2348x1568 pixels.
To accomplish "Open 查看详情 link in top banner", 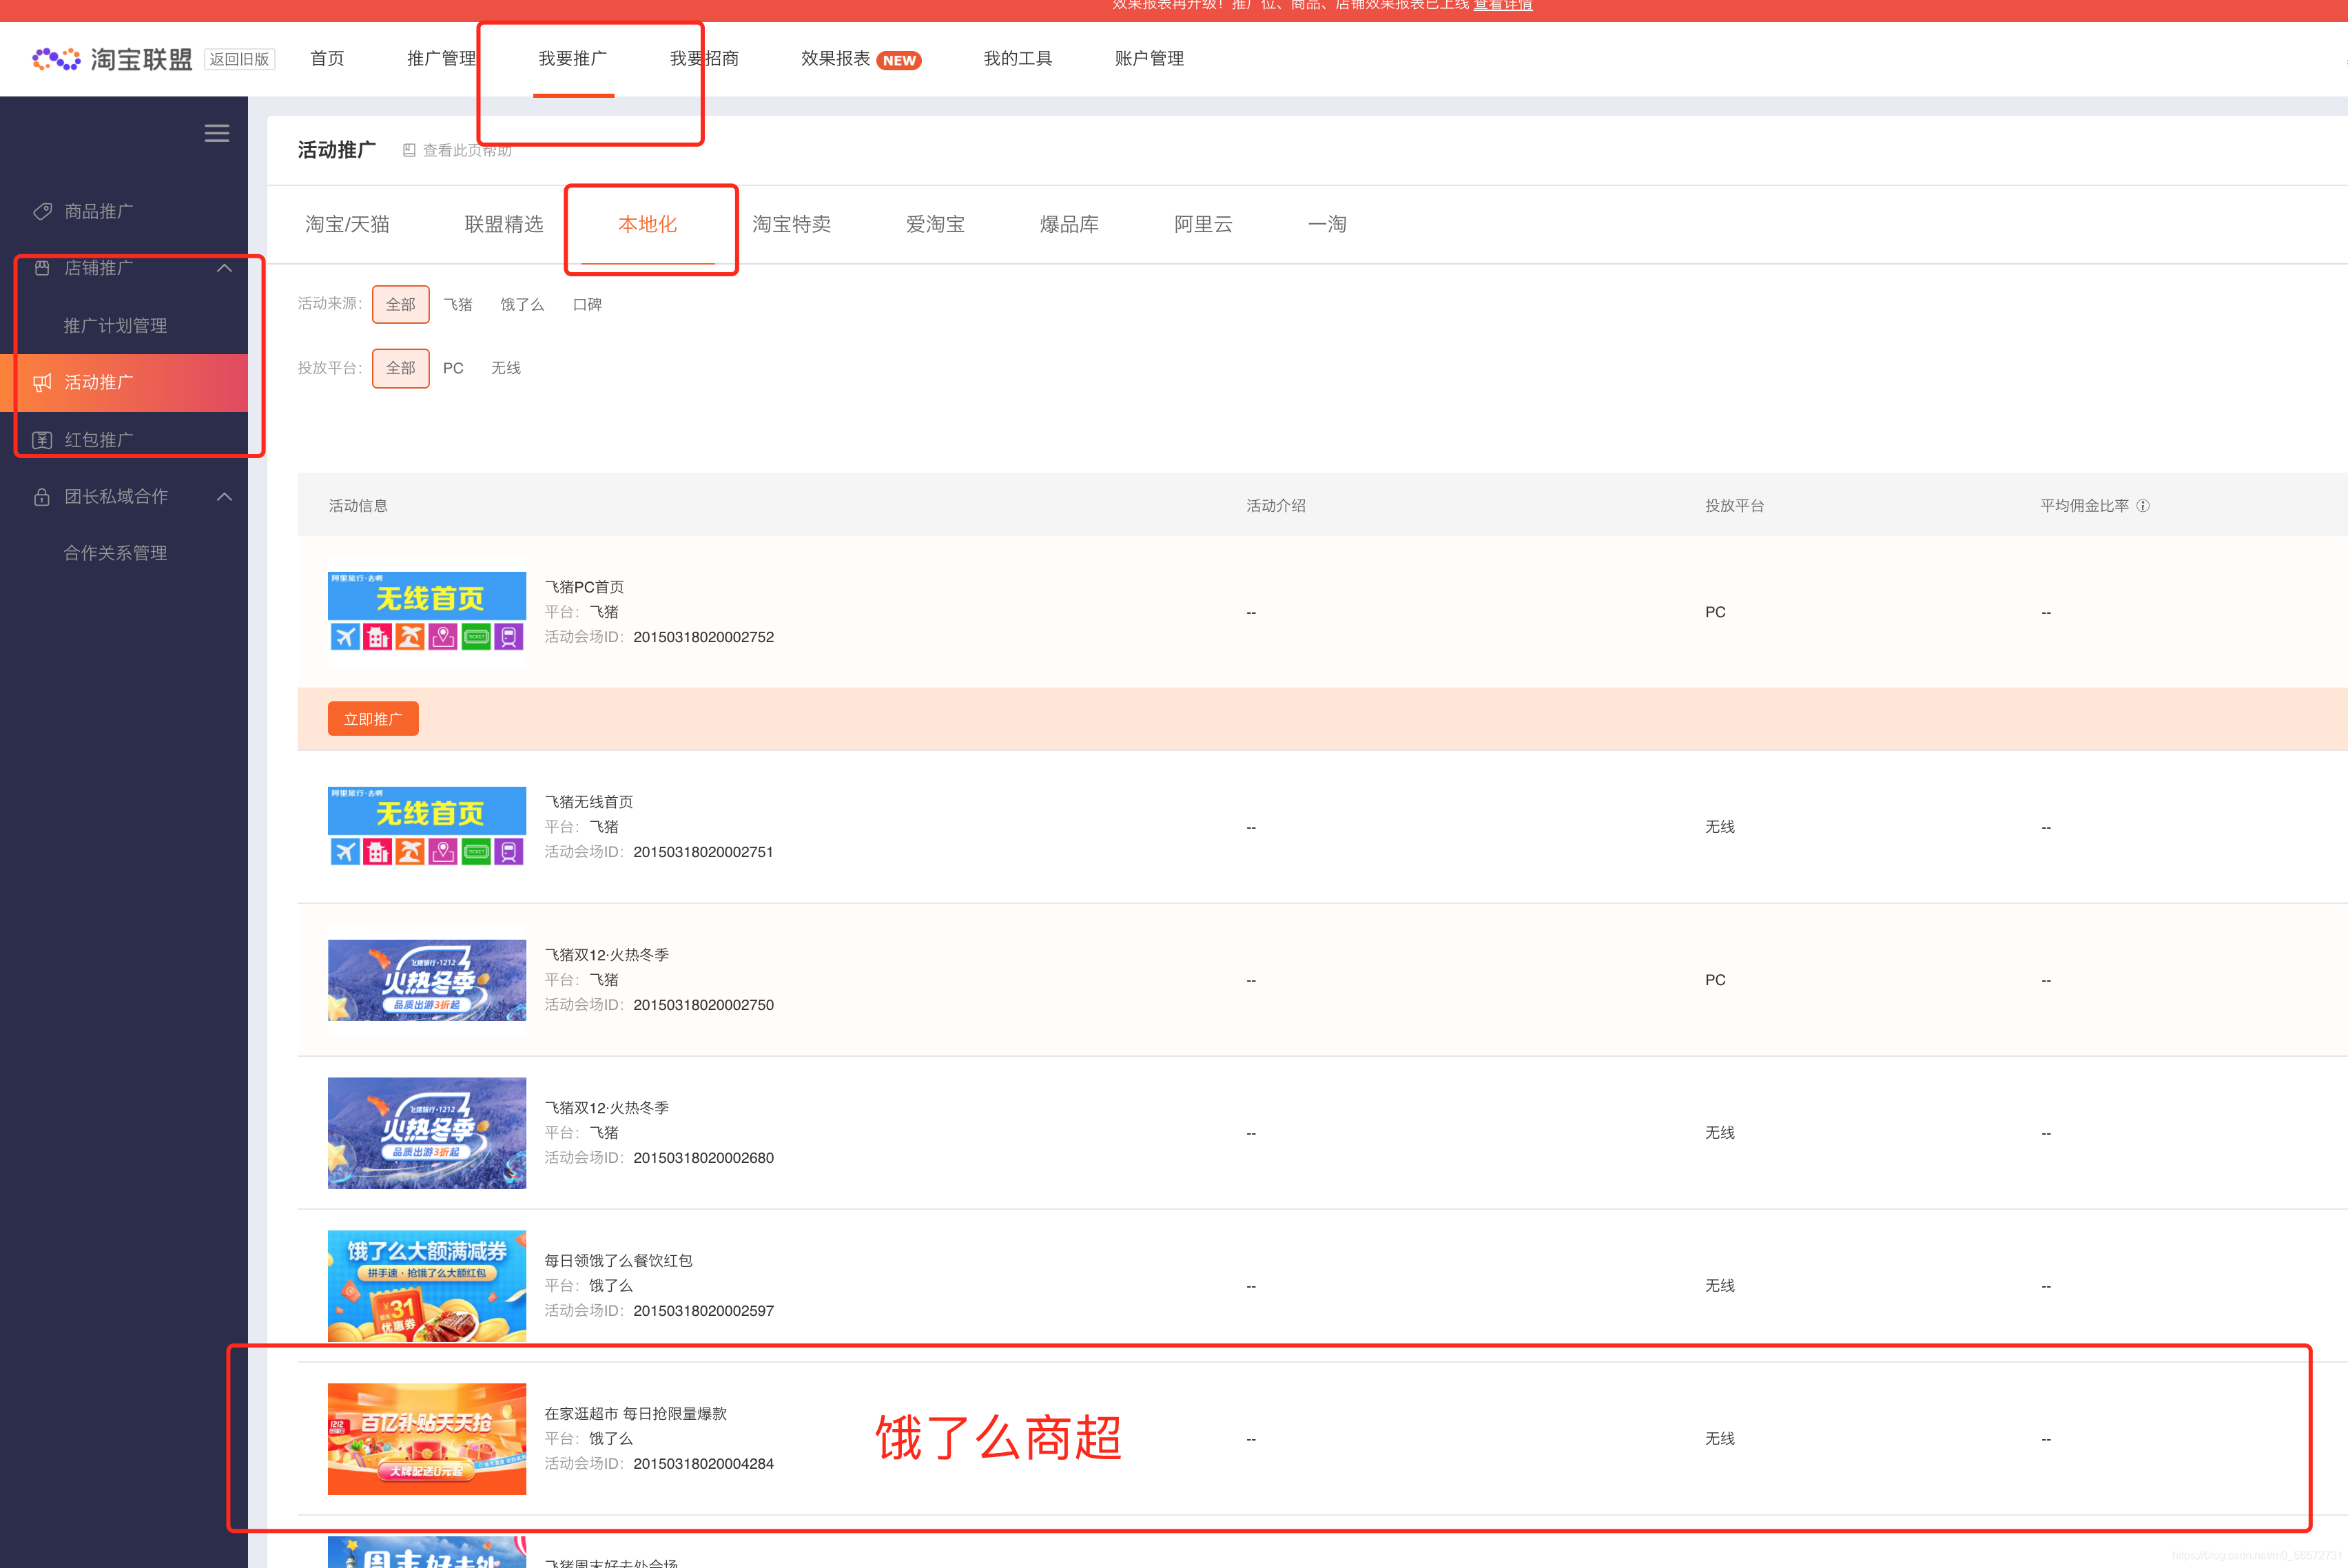I will tap(1503, 6).
